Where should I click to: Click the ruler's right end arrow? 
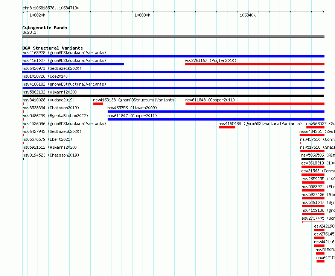click(323, 12)
